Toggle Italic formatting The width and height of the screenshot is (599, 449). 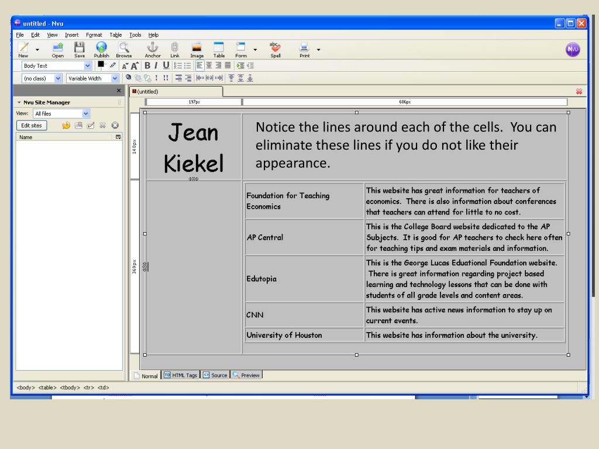[x=156, y=65]
